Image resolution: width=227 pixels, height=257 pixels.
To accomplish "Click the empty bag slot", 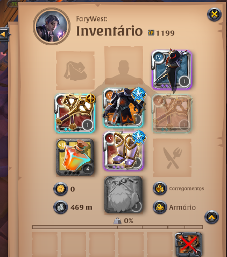I will (x=75, y=71).
